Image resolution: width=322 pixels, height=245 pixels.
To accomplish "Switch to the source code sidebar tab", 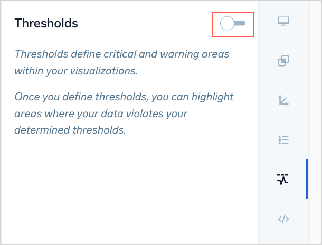I will tap(283, 219).
